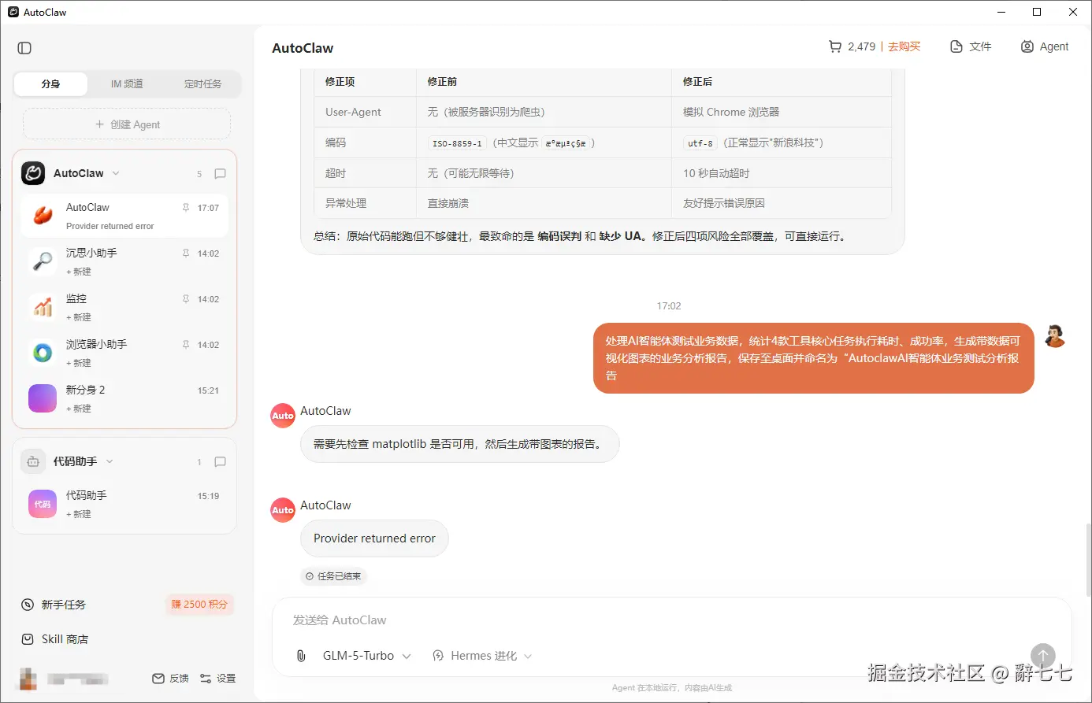Image resolution: width=1092 pixels, height=703 pixels.
Task: Attach a file with the paperclip icon
Action: pos(301,656)
